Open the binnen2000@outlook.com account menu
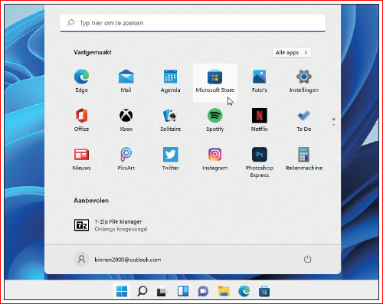 pyautogui.click(x=118, y=260)
